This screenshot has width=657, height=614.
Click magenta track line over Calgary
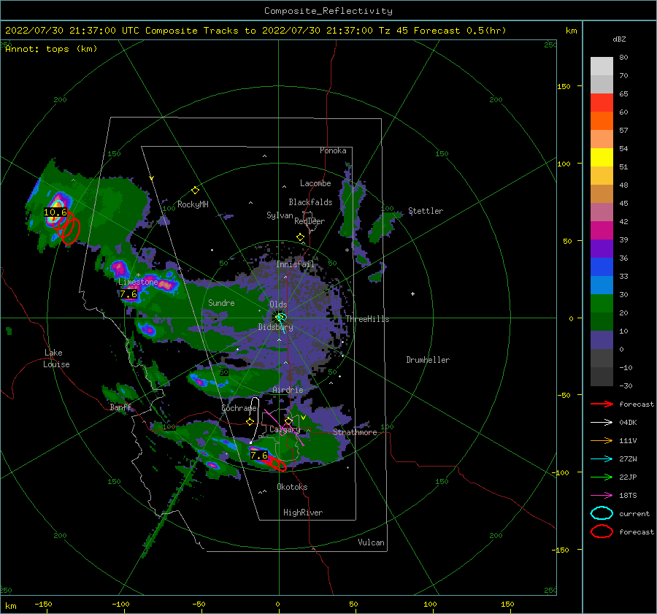pos(284,428)
